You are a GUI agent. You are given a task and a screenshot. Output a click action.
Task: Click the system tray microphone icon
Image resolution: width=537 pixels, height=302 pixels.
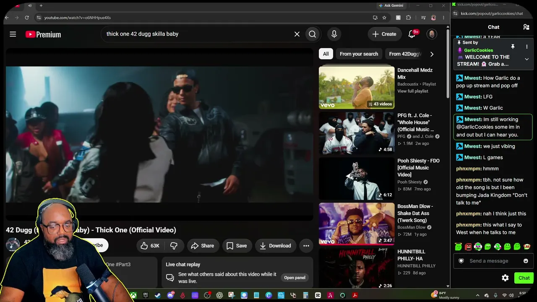click(x=495, y=295)
